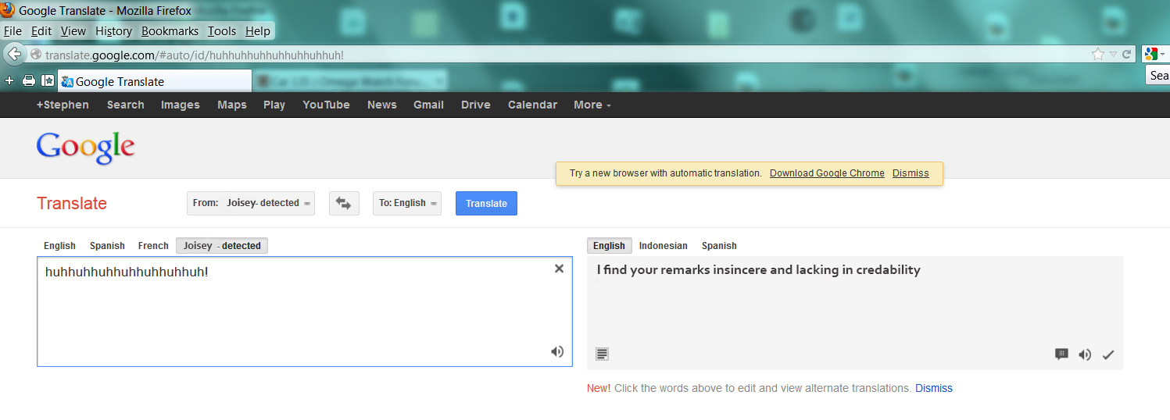This screenshot has width=1170, height=420.
Task: Click the Download Google Chrome link
Action: (x=827, y=173)
